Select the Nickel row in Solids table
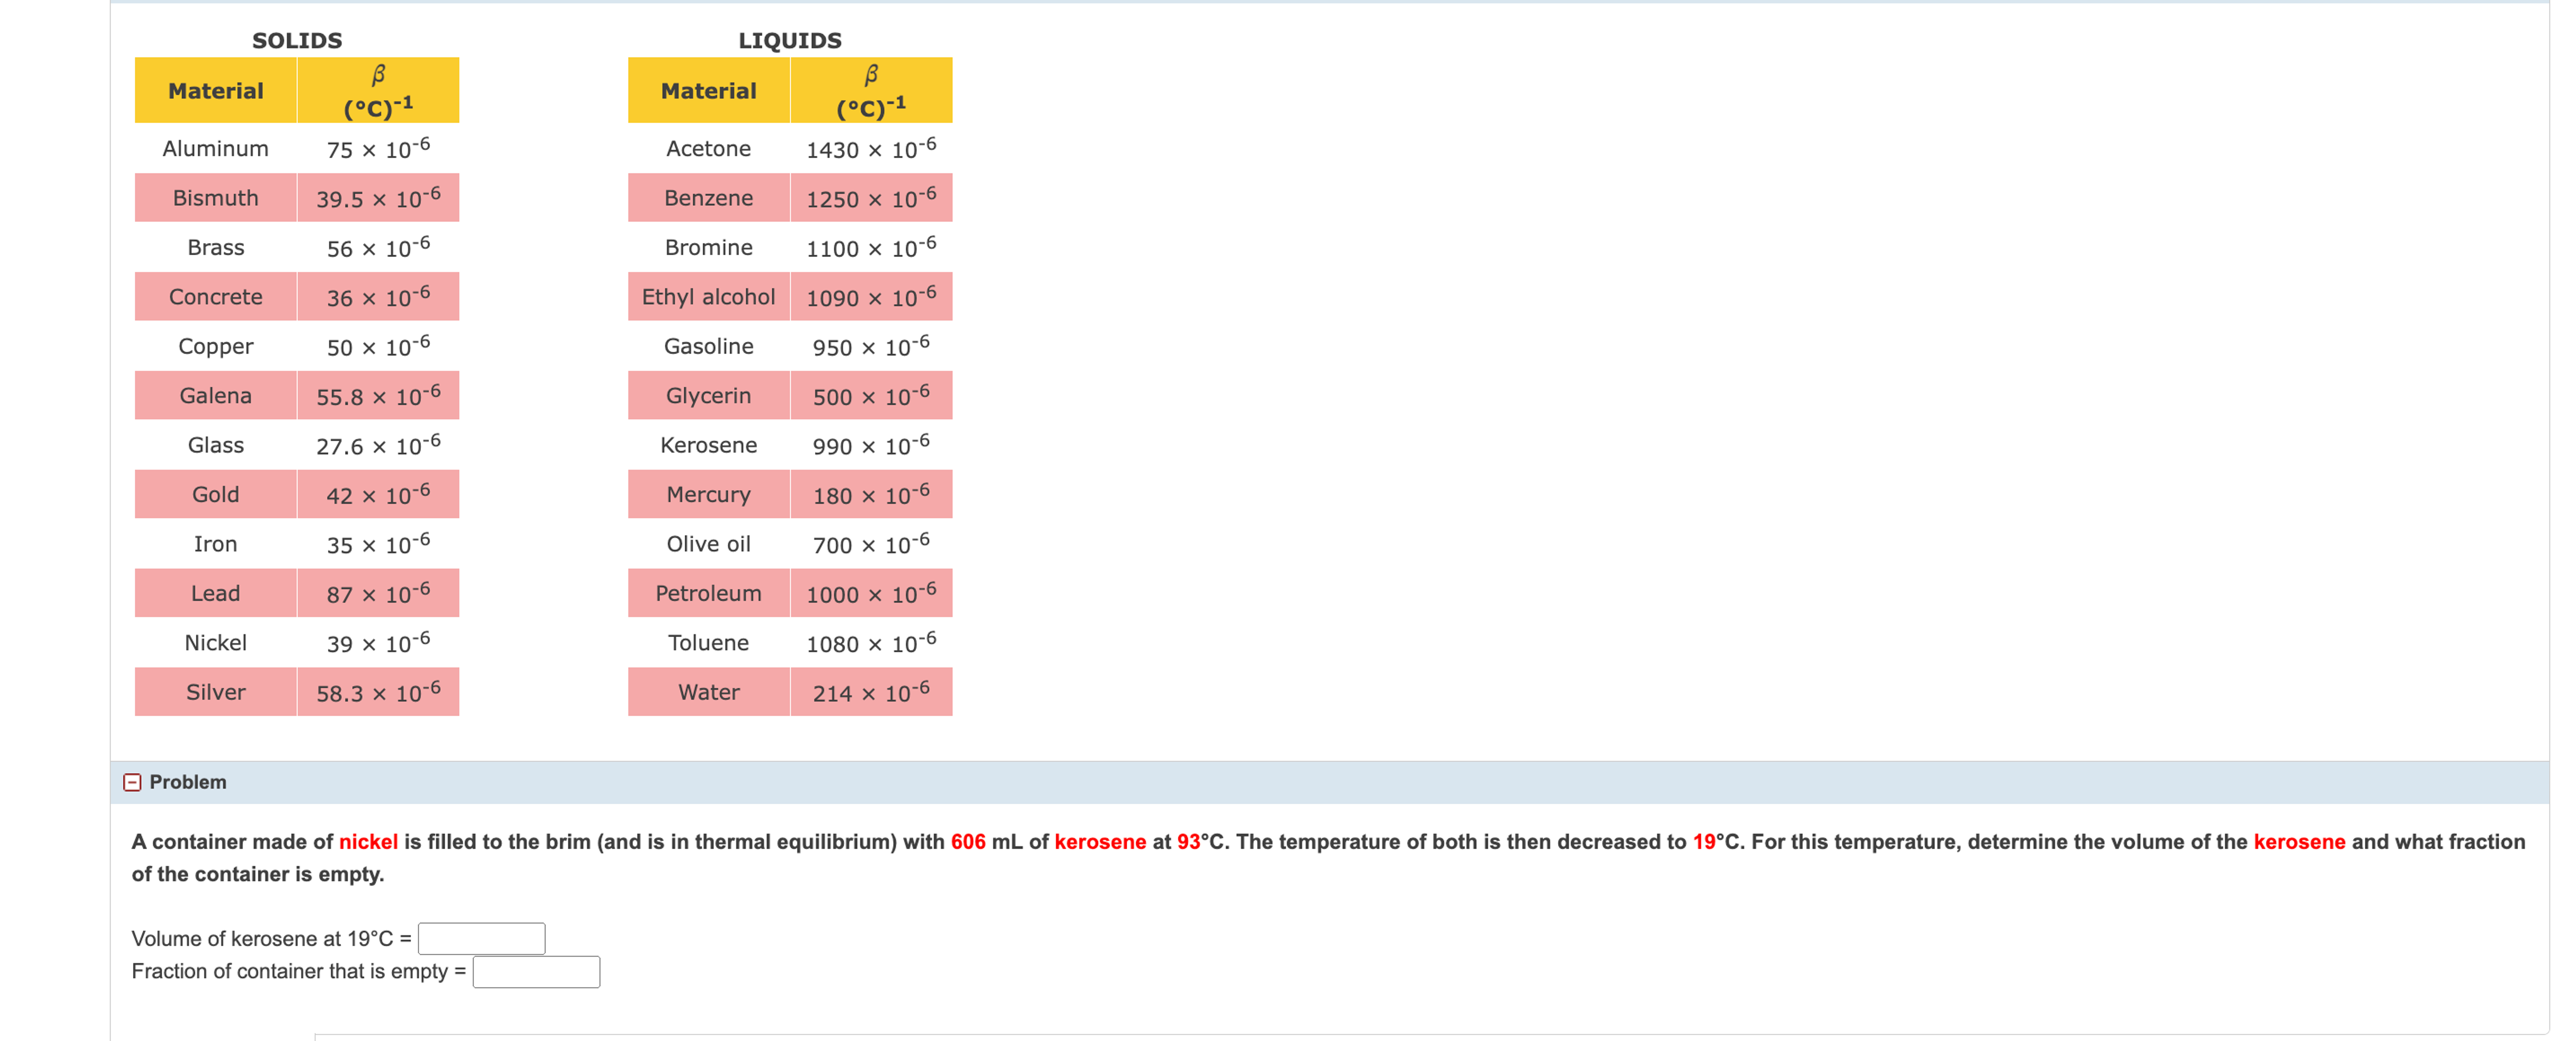 215,643
